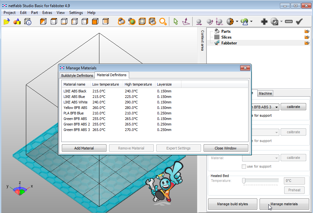Select the PLA BFB Blue material row
The height and width of the screenshot is (213, 313).
pyautogui.click(x=73, y=113)
